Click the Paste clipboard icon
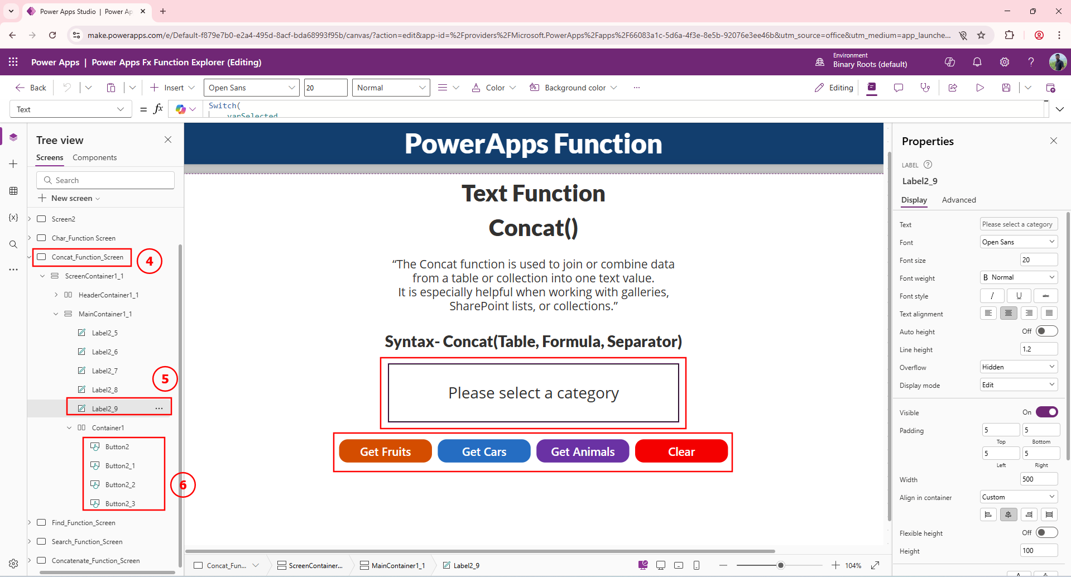This screenshot has width=1071, height=577. coord(111,88)
